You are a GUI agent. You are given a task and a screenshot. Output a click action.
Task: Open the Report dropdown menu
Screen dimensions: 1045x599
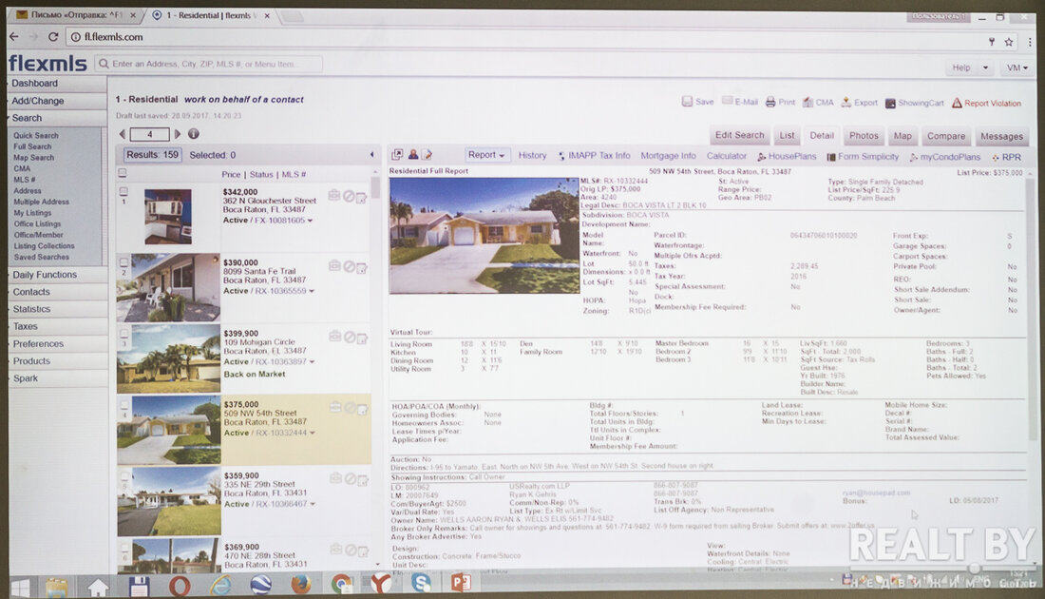(x=487, y=155)
